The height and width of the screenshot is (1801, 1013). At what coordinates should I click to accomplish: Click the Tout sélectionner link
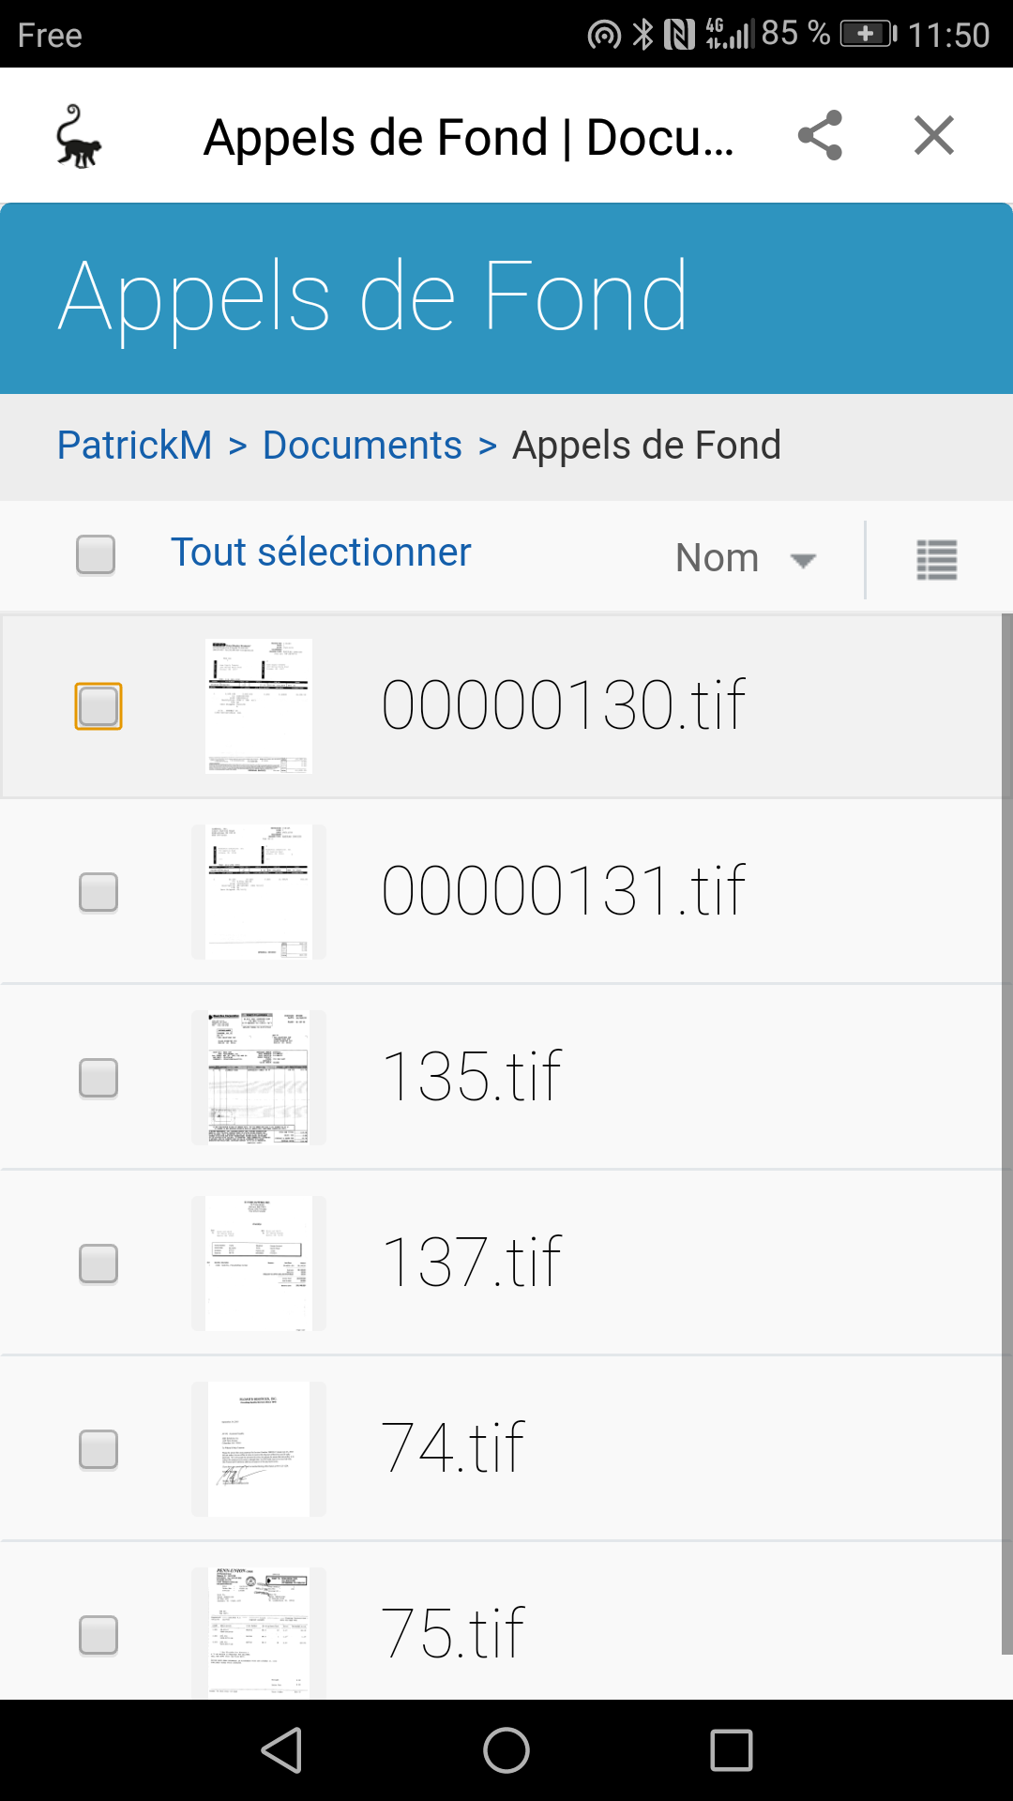coord(321,552)
